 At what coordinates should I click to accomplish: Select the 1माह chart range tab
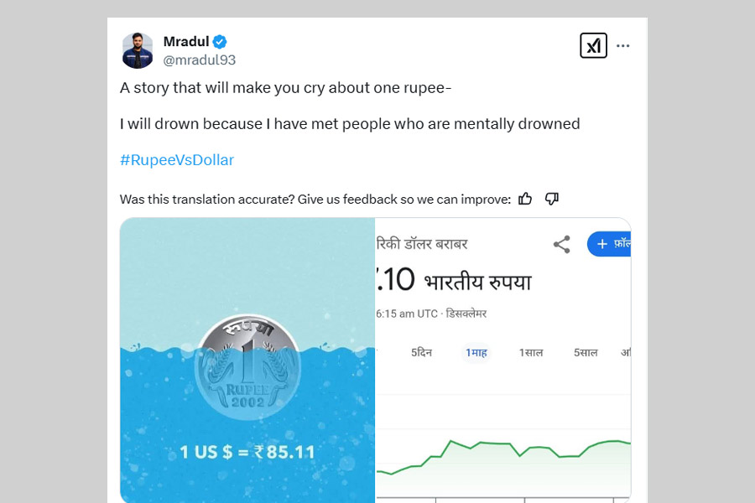point(476,353)
